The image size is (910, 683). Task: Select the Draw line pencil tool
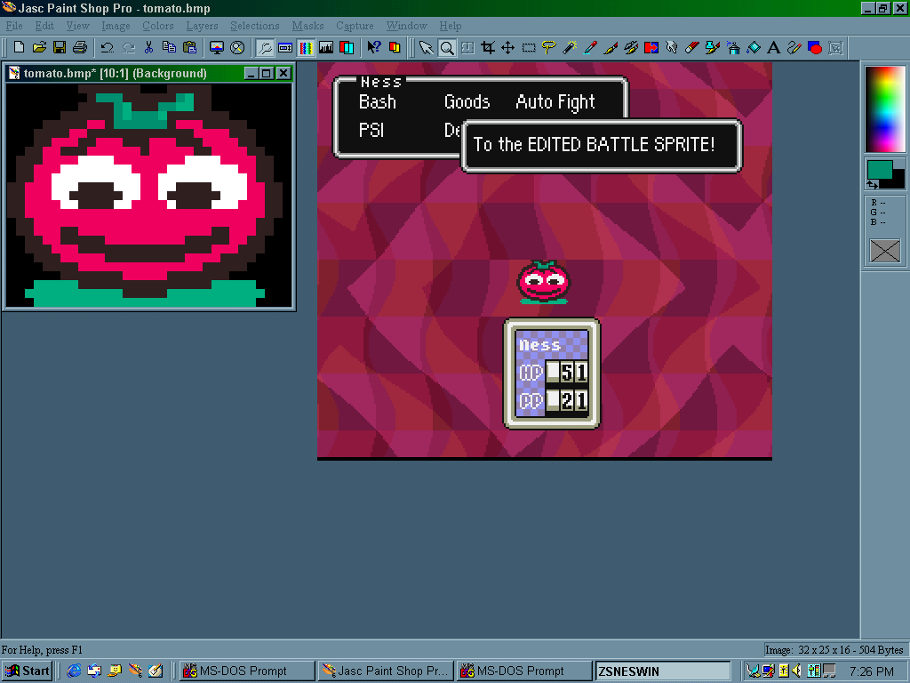[x=794, y=47]
